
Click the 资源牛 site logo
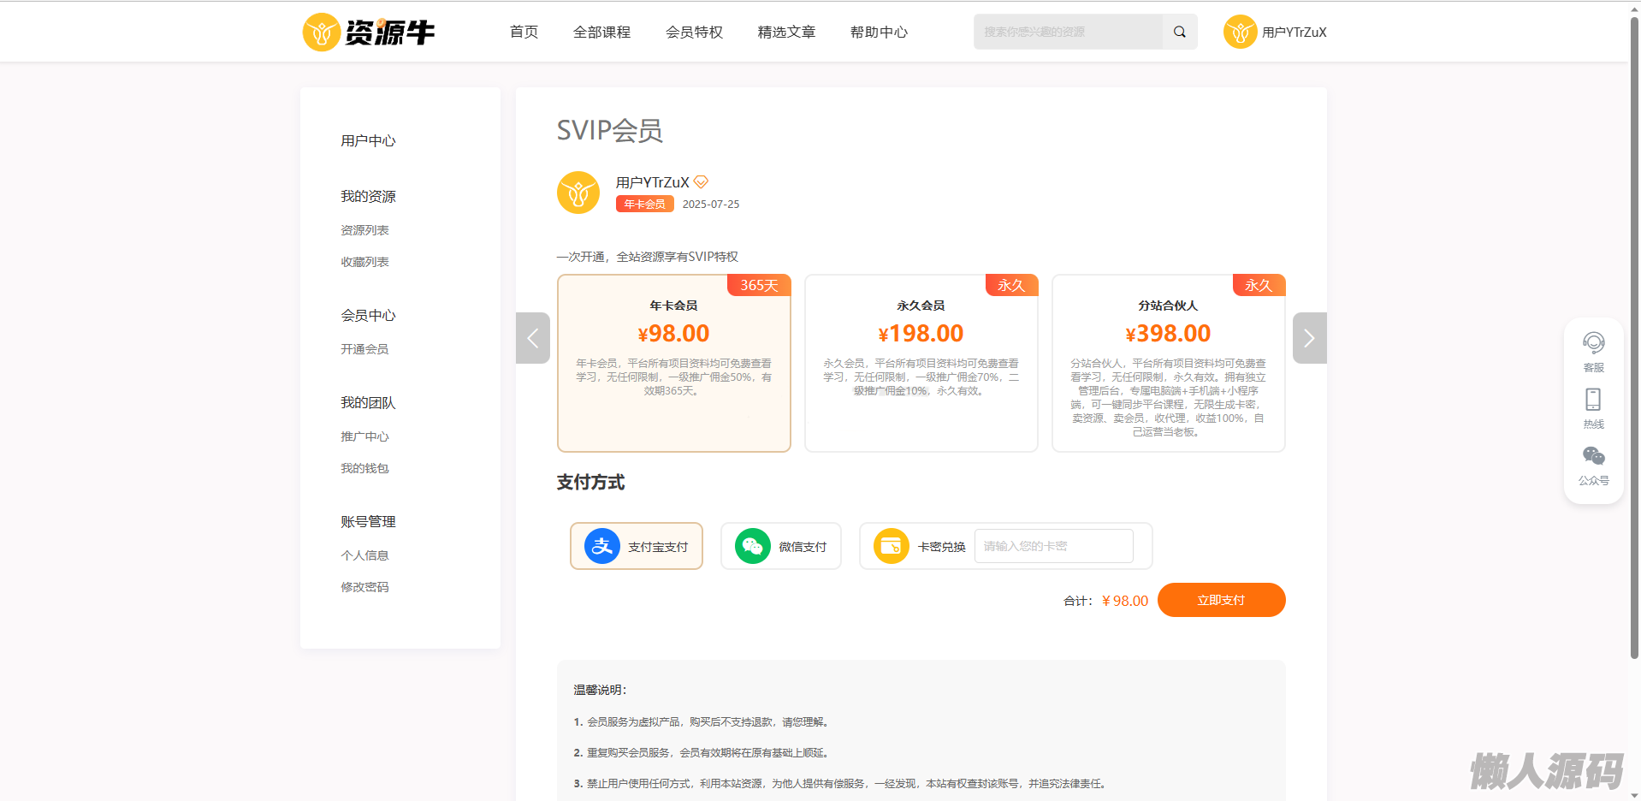[x=369, y=33]
